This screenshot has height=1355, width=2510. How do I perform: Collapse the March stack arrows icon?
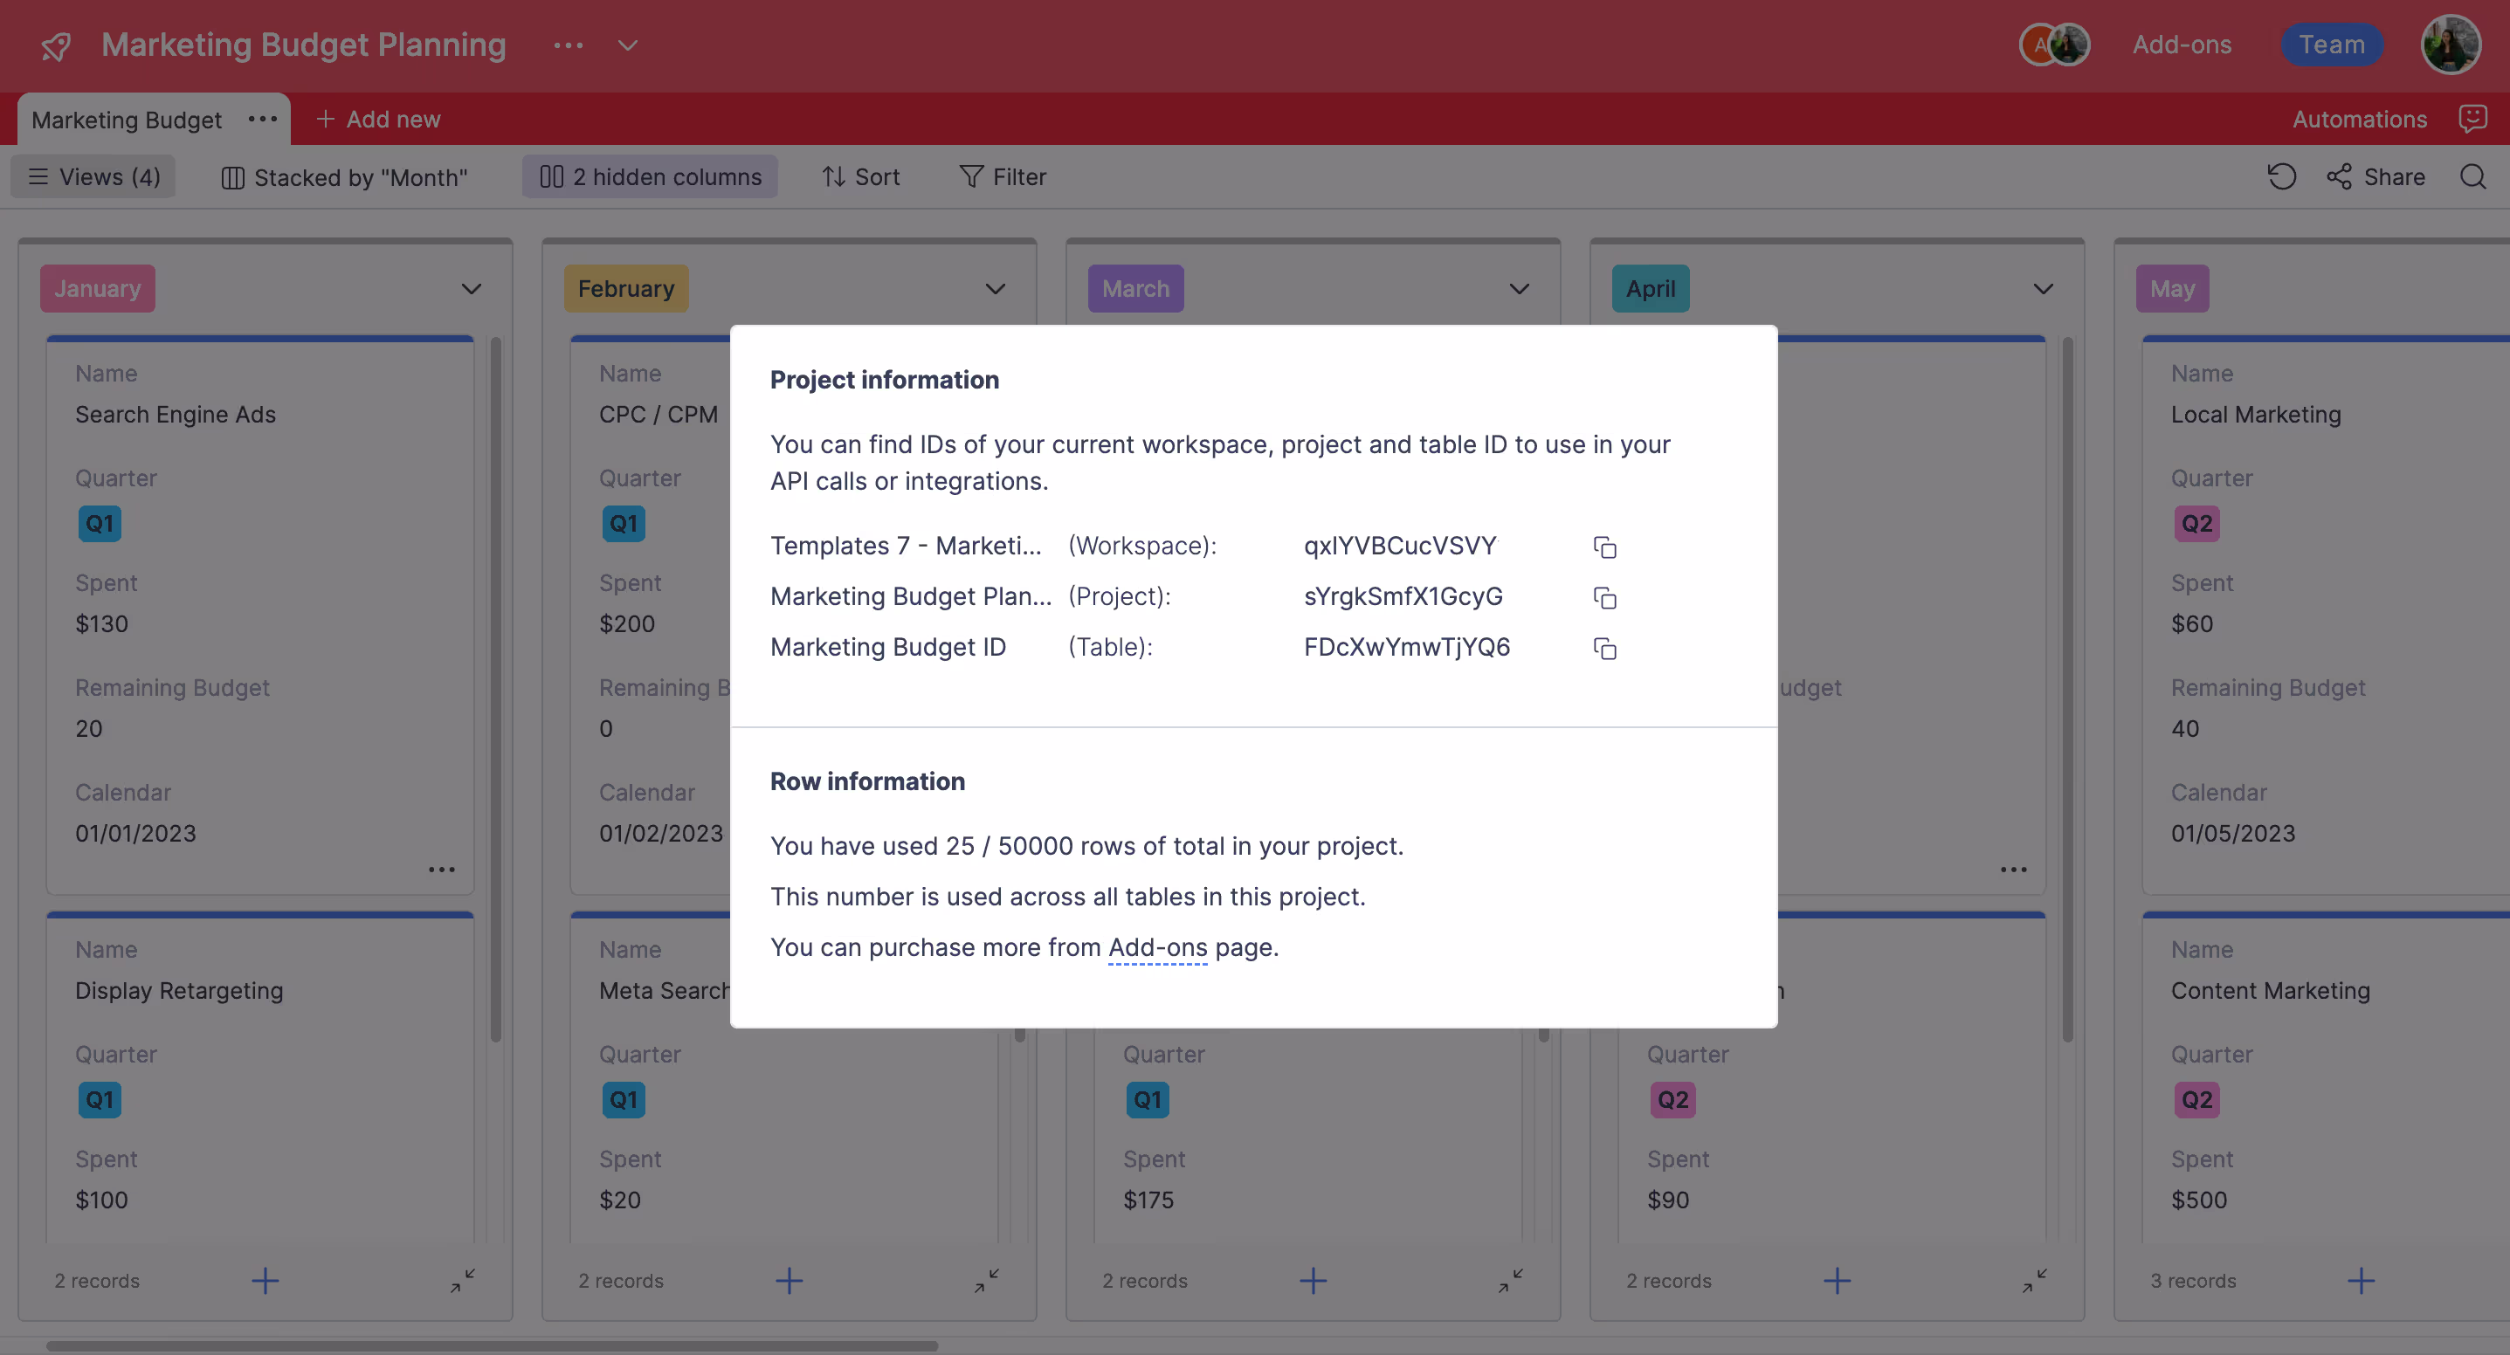coord(1511,1281)
